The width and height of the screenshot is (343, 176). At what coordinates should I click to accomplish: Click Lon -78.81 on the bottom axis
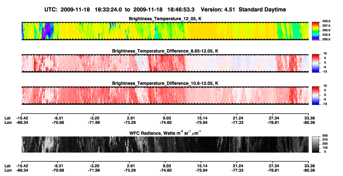click(x=274, y=170)
